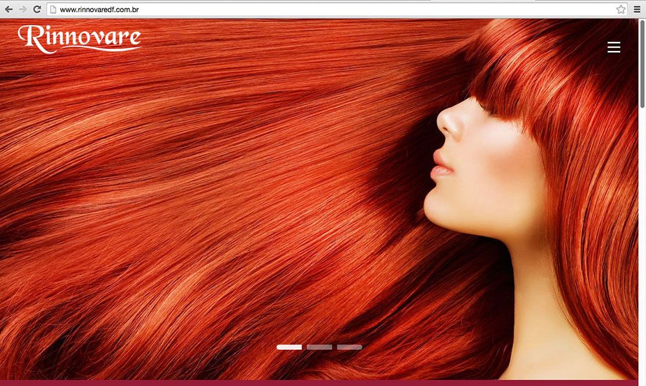Click the www.rinnovaredf.com.br URL text

tap(99, 10)
